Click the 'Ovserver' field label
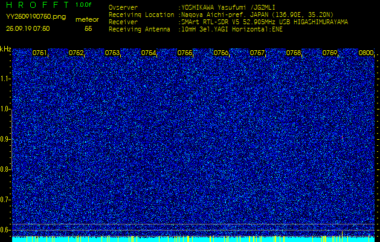This screenshot has width=380, height=242. pyautogui.click(x=123, y=7)
